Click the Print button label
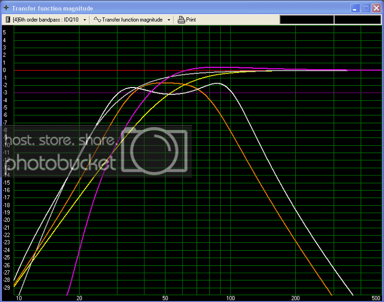This screenshot has width=384, height=302. point(191,20)
